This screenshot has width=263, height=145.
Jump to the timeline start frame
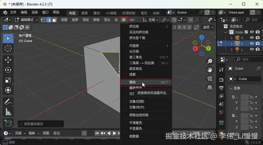[97, 133]
